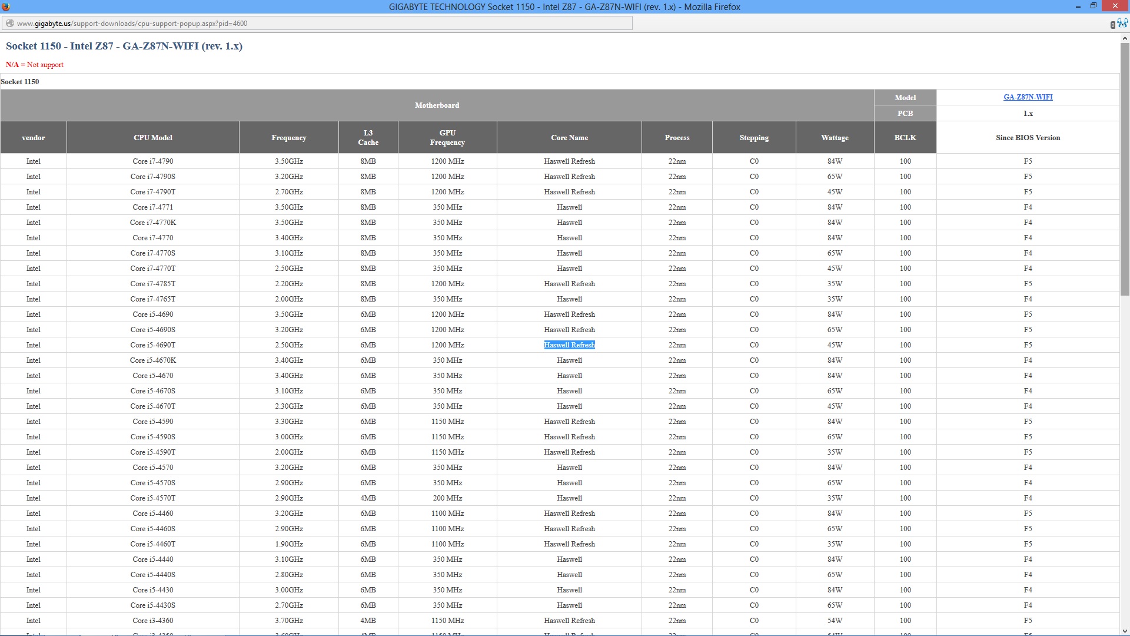This screenshot has width=1130, height=636.
Task: Click '2.80GHz' frequency of Core i5-4440S
Action: [289, 575]
